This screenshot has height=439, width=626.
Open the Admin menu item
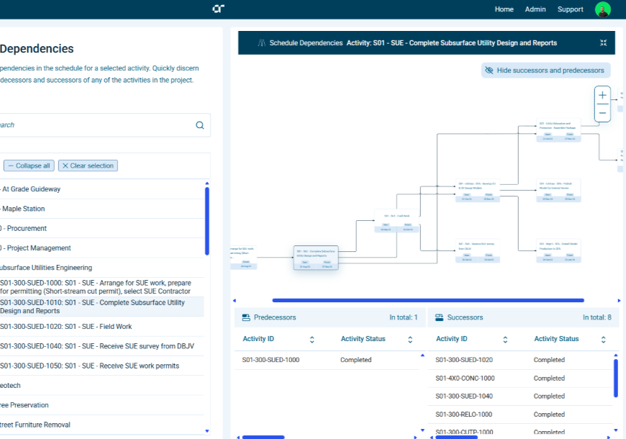point(535,9)
